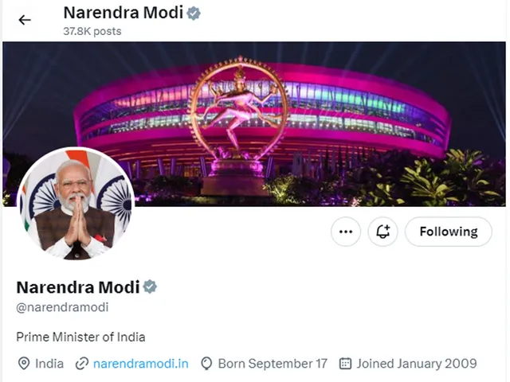Click the Joined January 2009 text
Image resolution: width=510 pixels, height=382 pixels.
[x=417, y=364]
